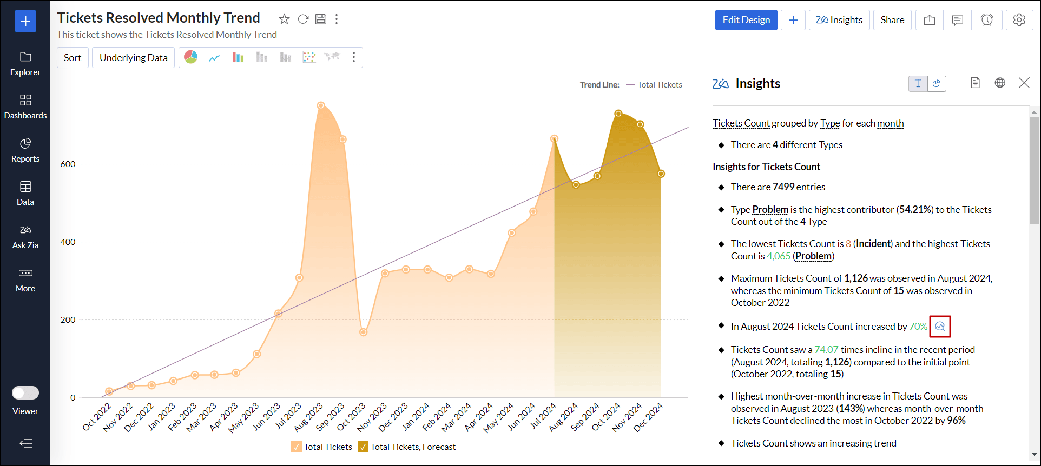Mark the report as favorite with star
The width and height of the screenshot is (1041, 466).
pyautogui.click(x=284, y=19)
